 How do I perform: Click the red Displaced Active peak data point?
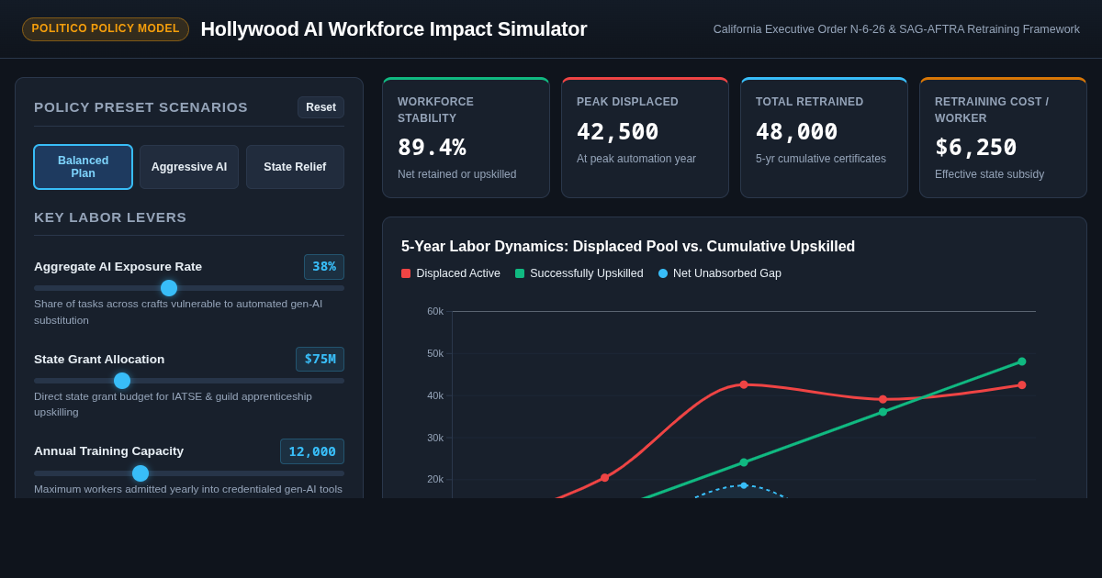744,384
